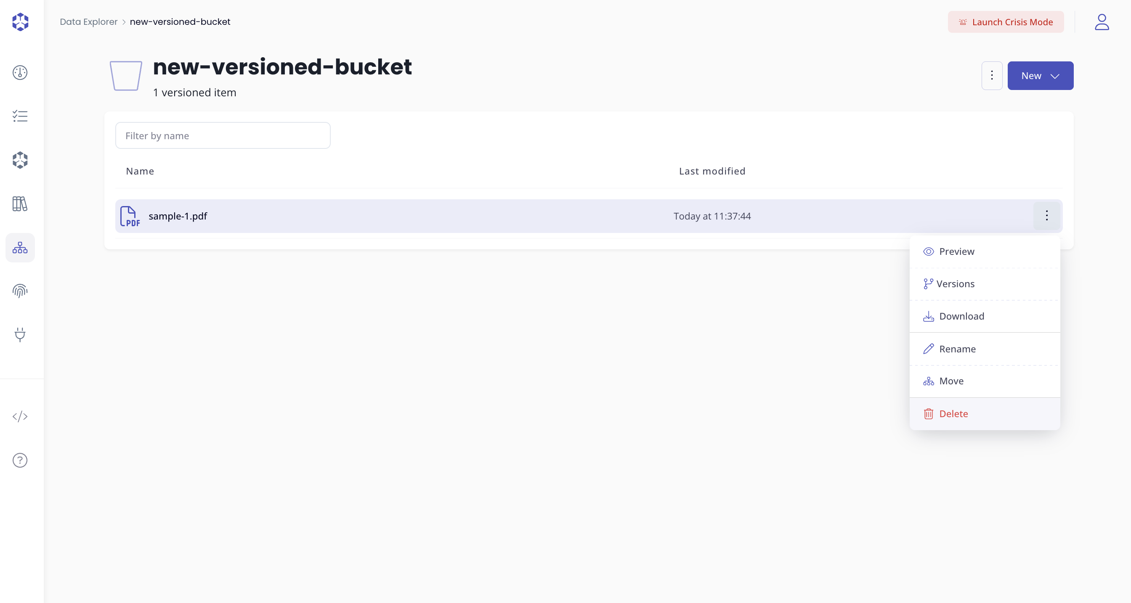Screen dimensions: 1131x603
Task: Pick Delete from the file menu
Action: point(953,414)
